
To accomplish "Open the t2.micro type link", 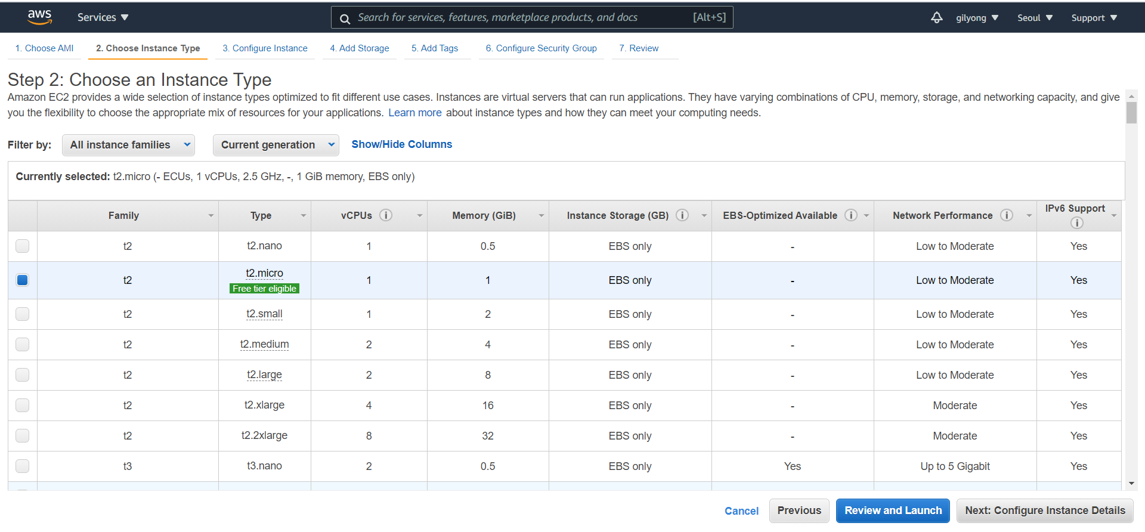I will (264, 273).
